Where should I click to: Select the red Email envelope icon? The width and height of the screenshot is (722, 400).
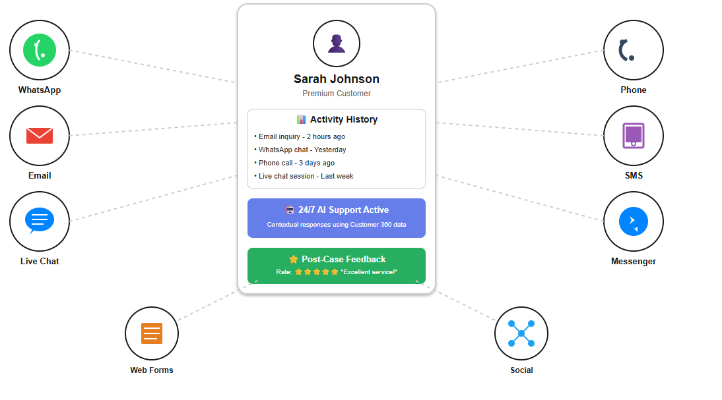coord(40,136)
